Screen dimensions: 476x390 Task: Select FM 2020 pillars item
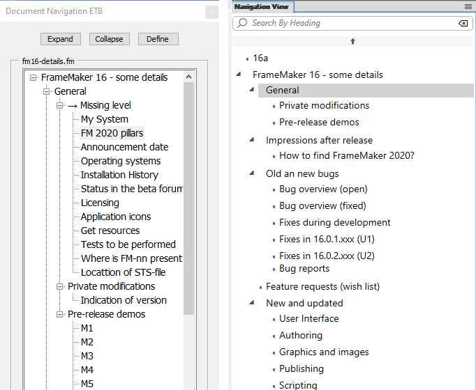click(x=112, y=133)
